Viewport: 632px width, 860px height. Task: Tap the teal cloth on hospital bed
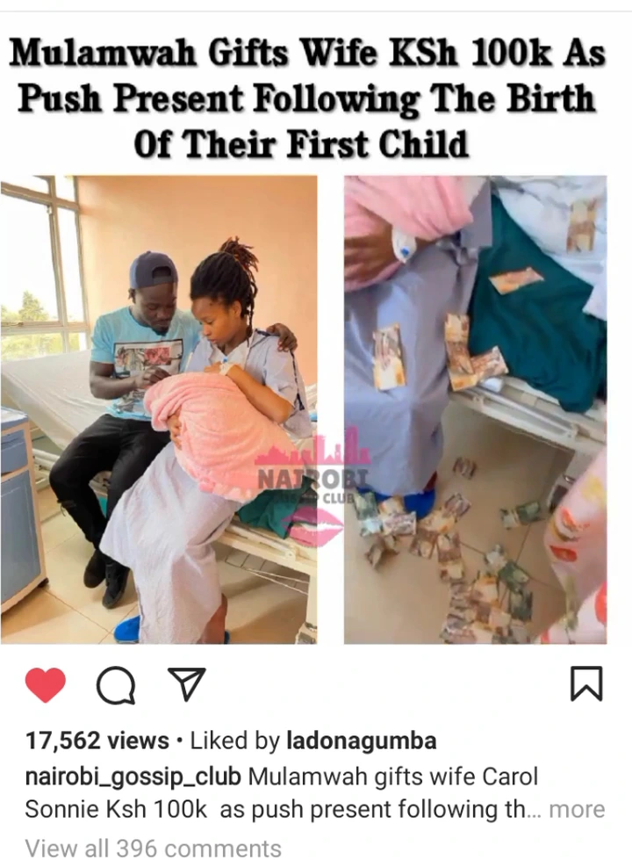click(538, 307)
